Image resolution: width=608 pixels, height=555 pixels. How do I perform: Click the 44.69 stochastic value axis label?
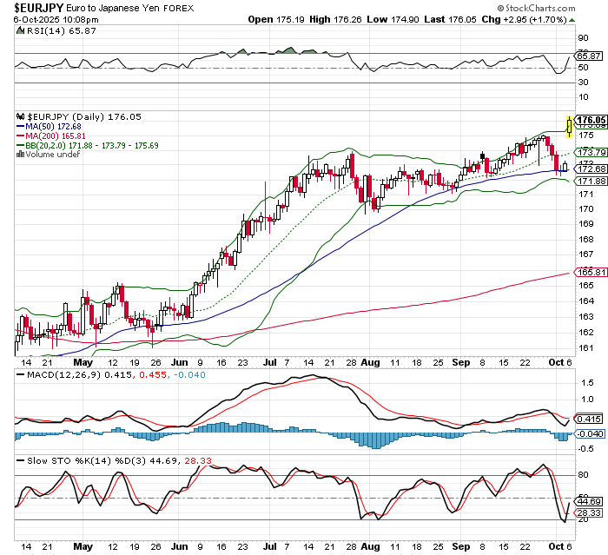click(590, 501)
